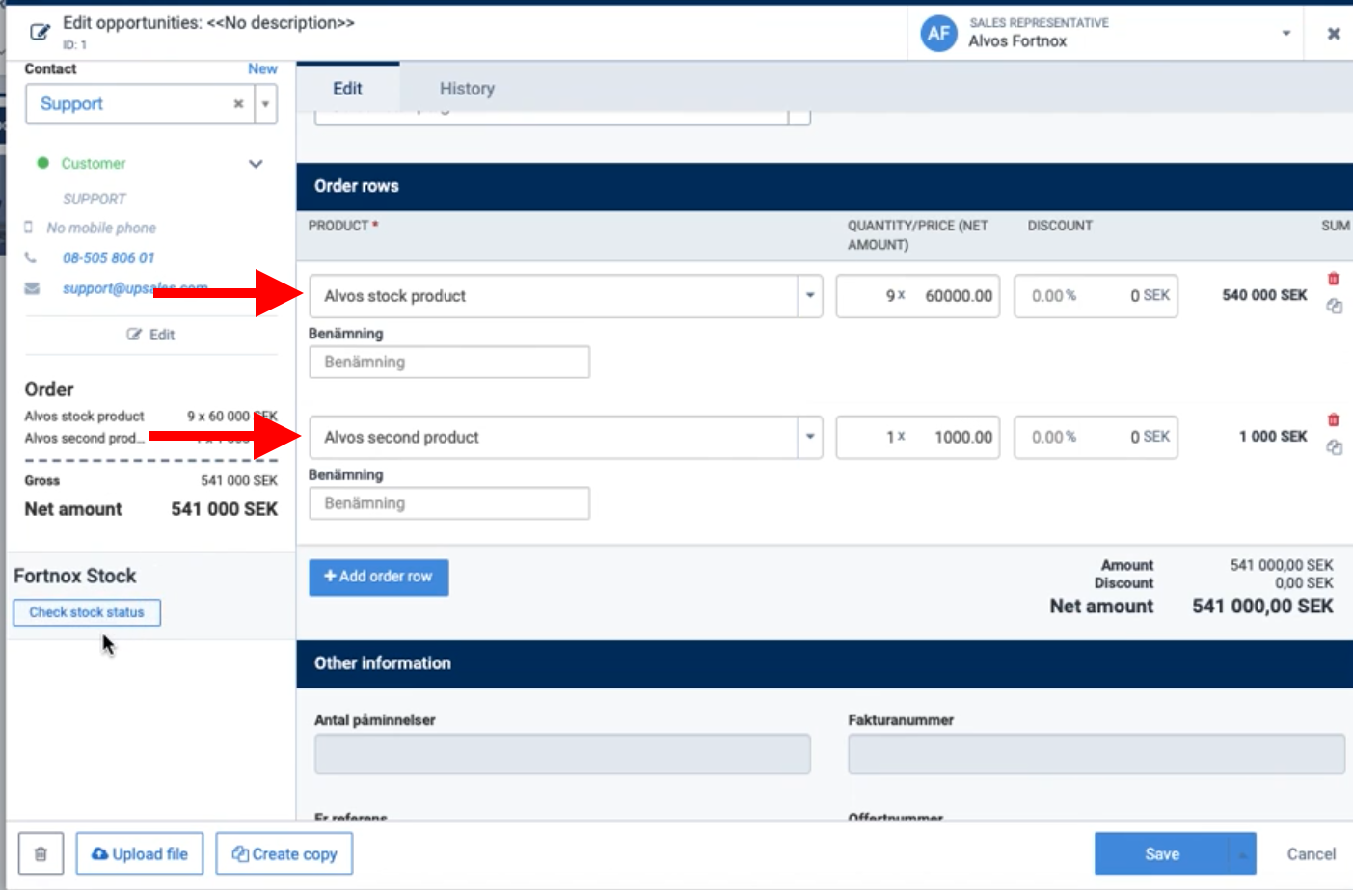The image size is (1353, 890).
Task: Open the Alvos stock product dropdown
Action: (810, 296)
